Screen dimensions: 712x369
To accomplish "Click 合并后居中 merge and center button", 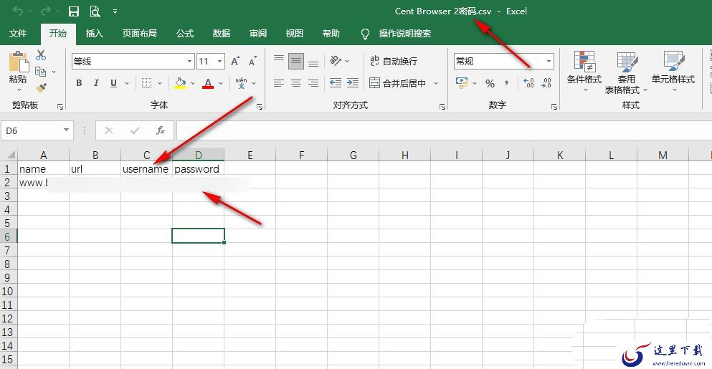I will (398, 83).
